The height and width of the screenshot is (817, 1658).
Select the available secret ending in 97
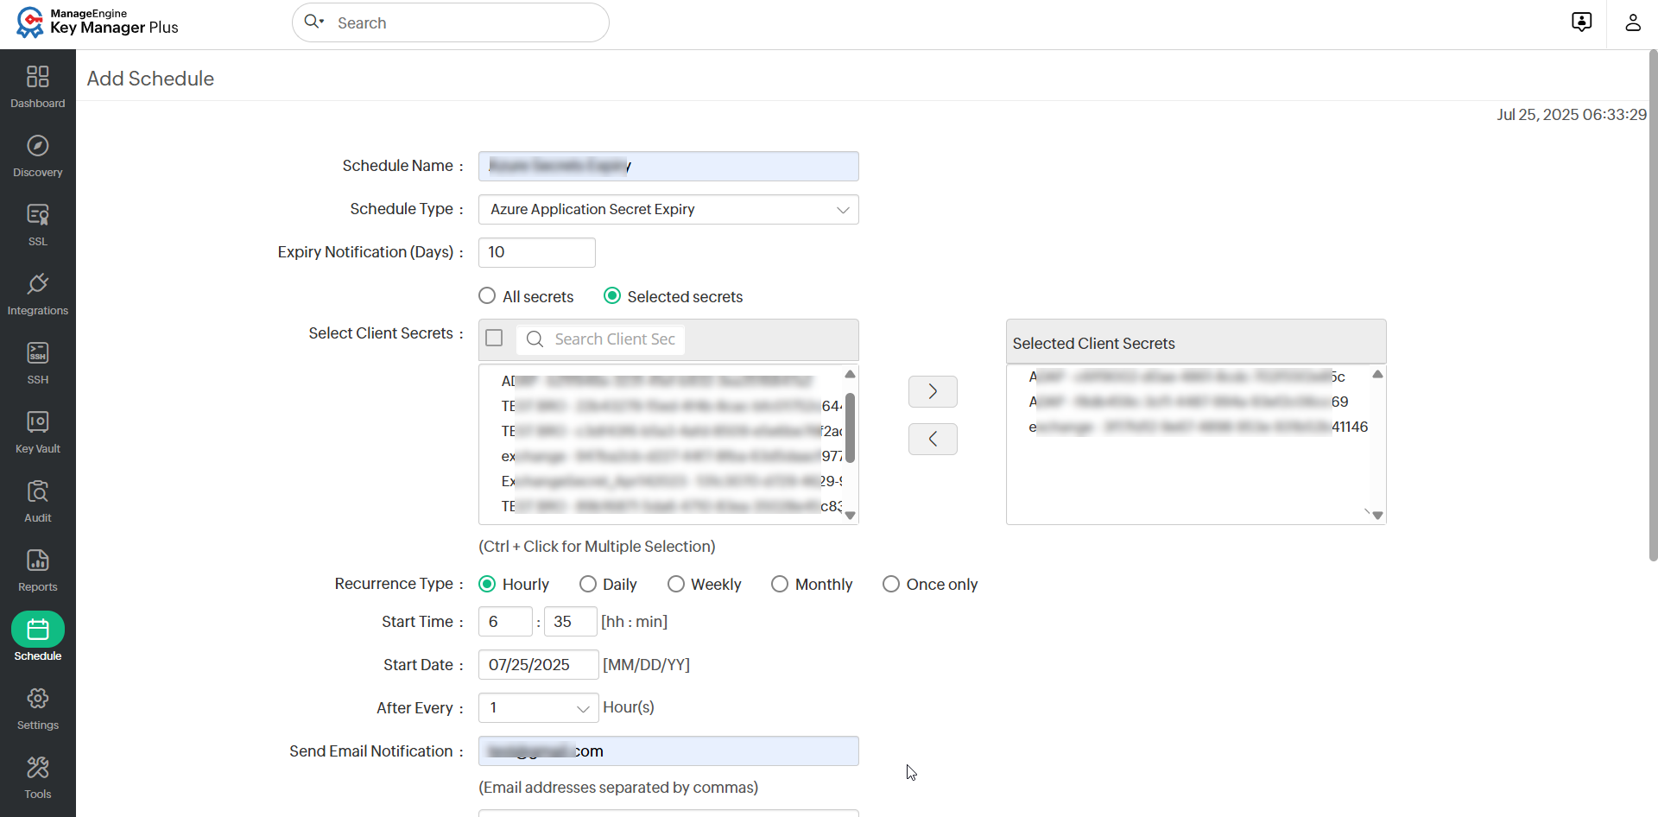671,456
